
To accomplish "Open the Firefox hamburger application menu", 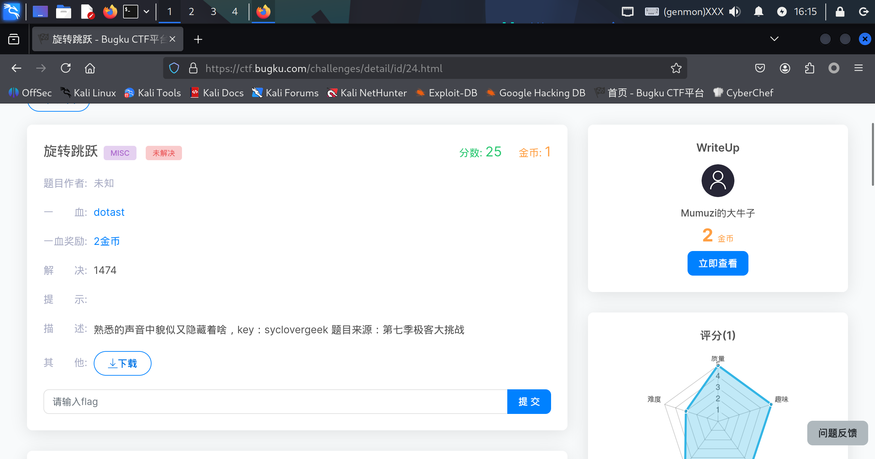I will [x=858, y=68].
